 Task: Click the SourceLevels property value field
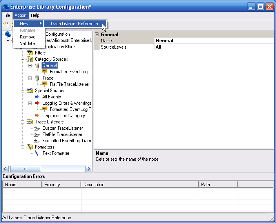pos(214,47)
